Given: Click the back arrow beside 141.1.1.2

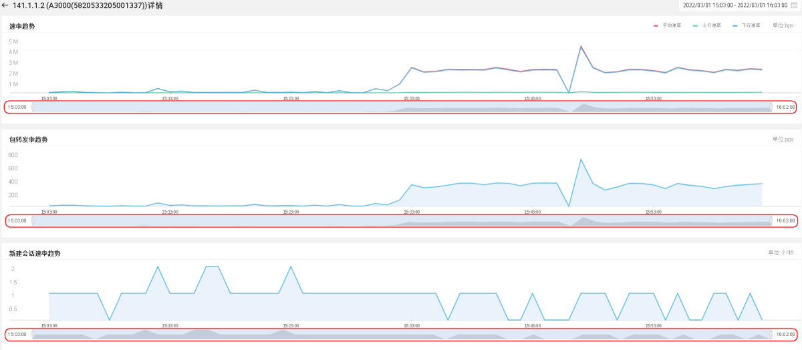Looking at the screenshot, I should [5, 5].
